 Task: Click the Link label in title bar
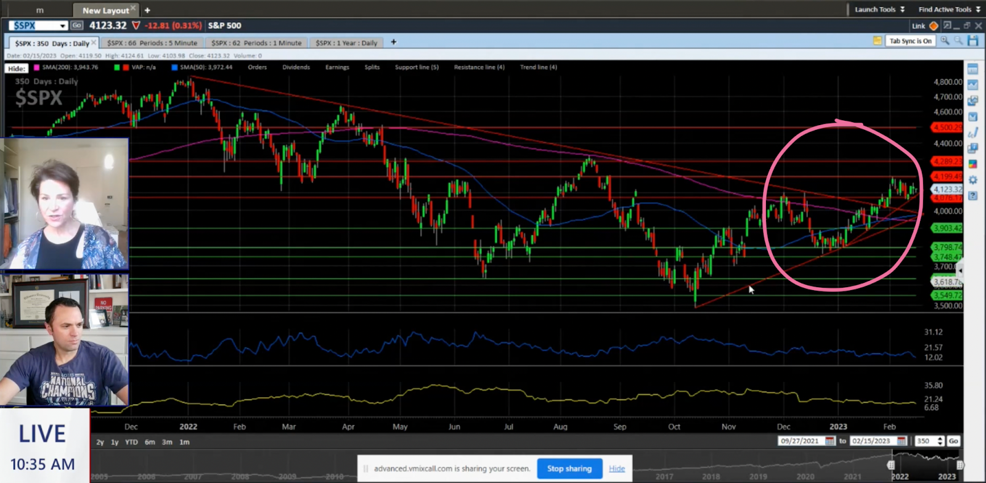tap(918, 26)
